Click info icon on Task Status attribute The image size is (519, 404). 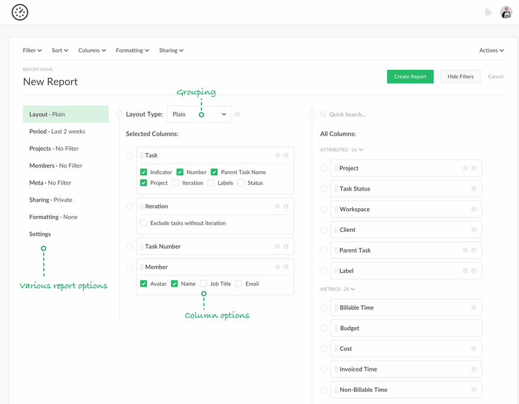pyautogui.click(x=473, y=189)
